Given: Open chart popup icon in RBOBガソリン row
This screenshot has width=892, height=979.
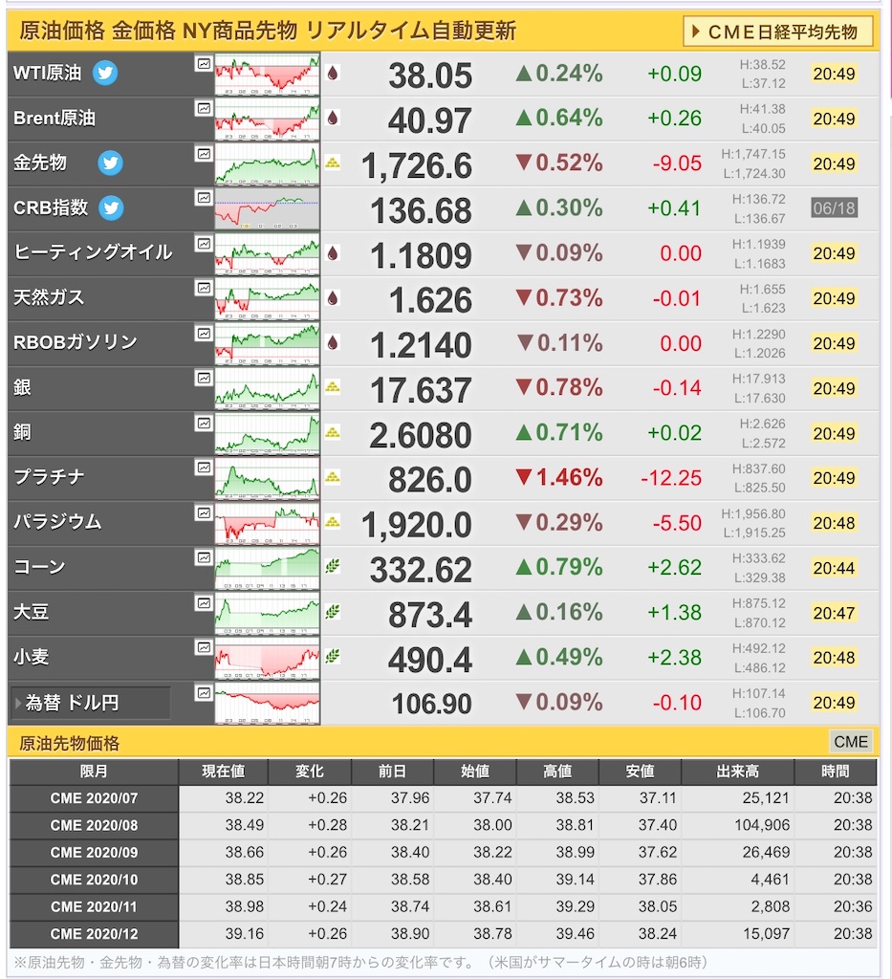Looking at the screenshot, I should point(204,334).
